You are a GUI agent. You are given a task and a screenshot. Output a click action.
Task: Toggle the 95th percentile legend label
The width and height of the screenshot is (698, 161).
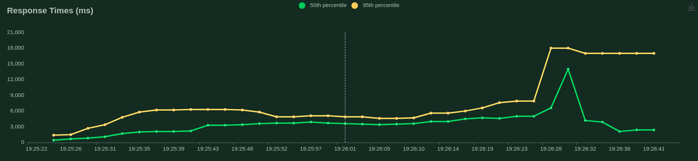click(381, 5)
